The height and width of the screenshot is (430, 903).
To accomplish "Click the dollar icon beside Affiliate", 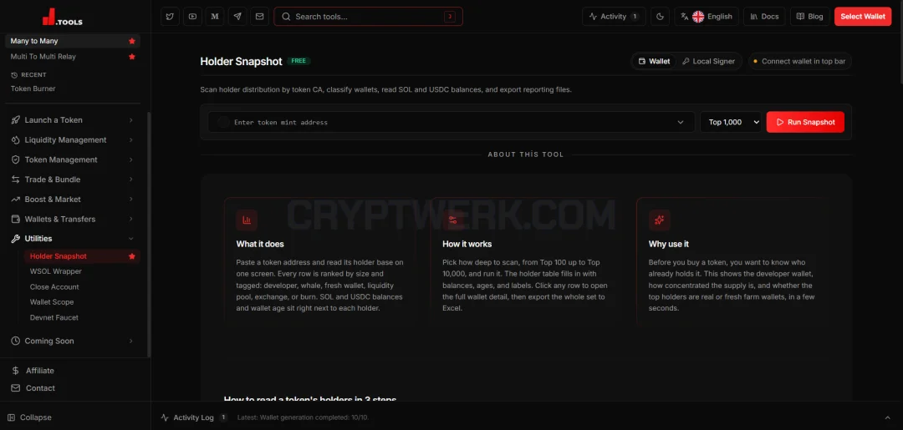I will (16, 371).
